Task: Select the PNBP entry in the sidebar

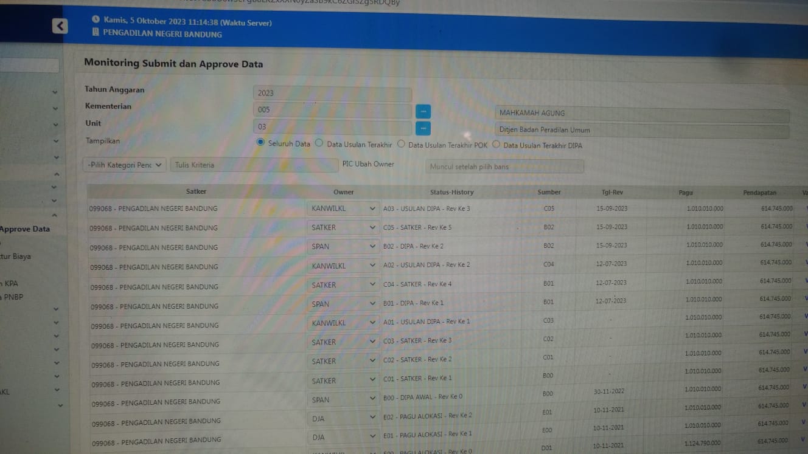Action: [x=13, y=297]
